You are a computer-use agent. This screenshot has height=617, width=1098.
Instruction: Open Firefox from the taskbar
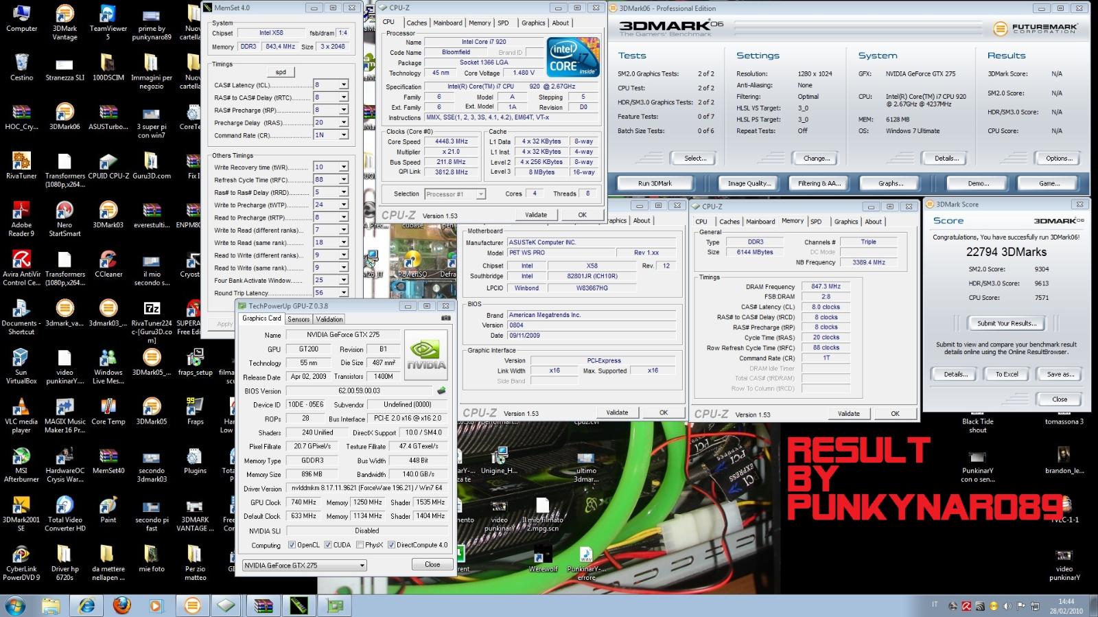pyautogui.click(x=122, y=605)
